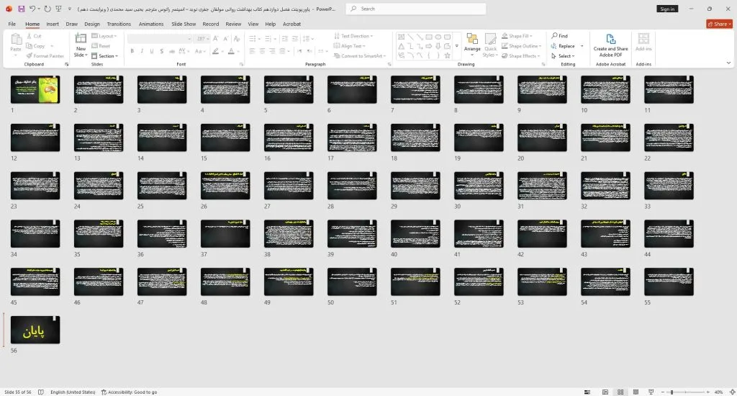737x396 pixels.
Task: Click Fit slide to window icon
Action: tap(732, 392)
